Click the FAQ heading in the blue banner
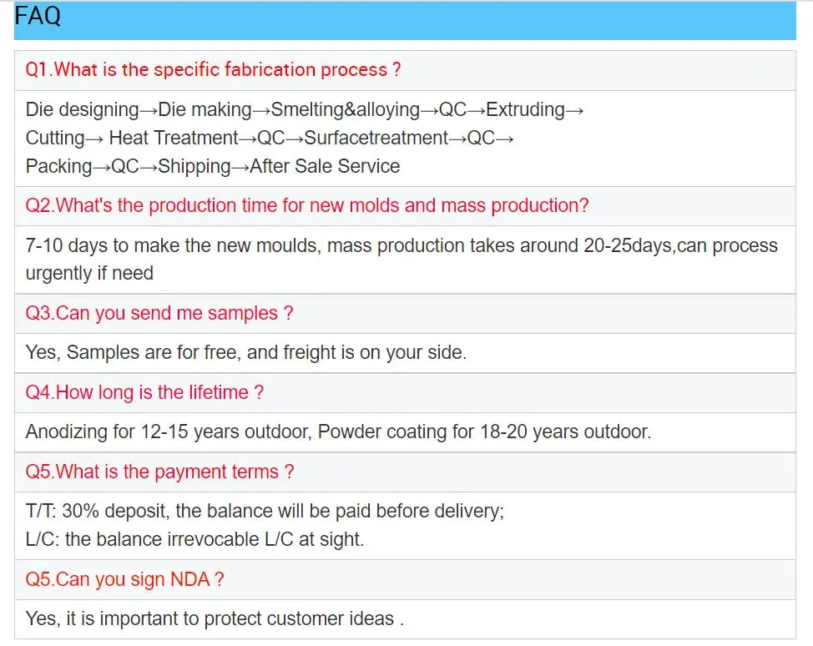 point(38,17)
